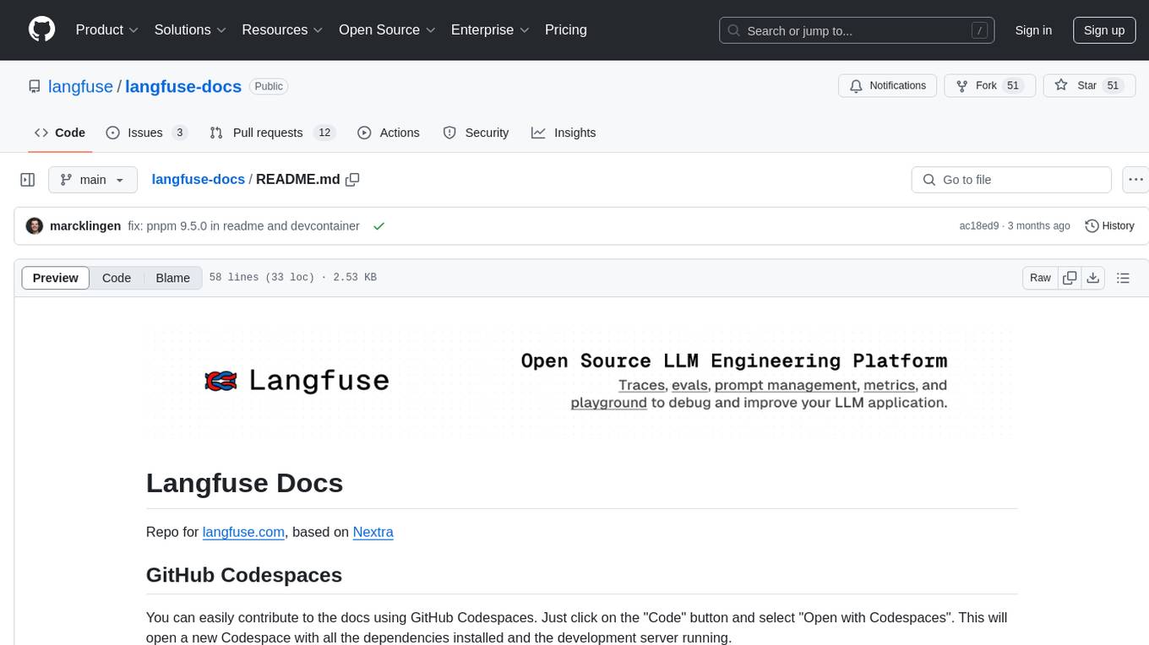Image resolution: width=1149 pixels, height=645 pixels.
Task: Copy the README.md file path
Action: click(x=353, y=179)
